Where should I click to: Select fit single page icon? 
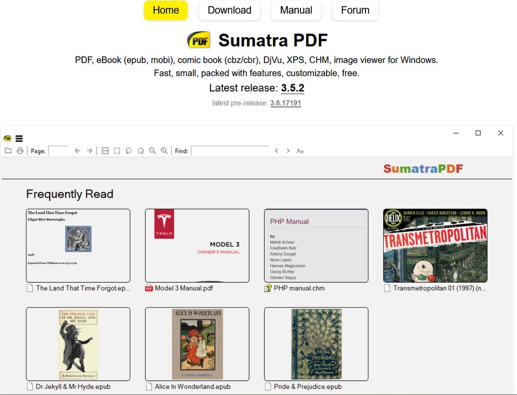pos(117,151)
